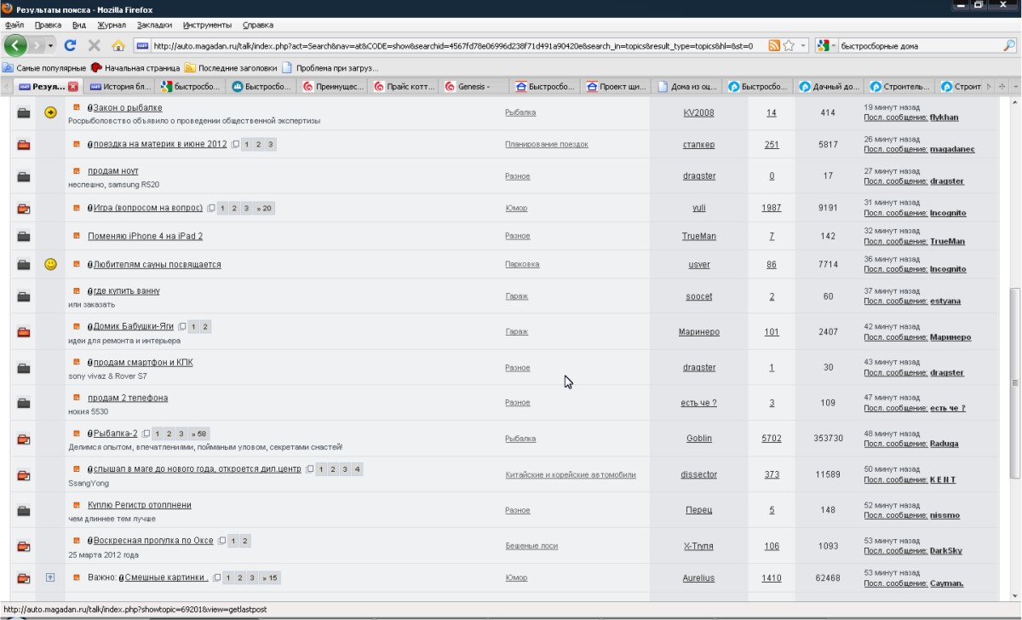Click the Stop loading X icon
This screenshot has height=620, width=1022.
click(x=95, y=45)
